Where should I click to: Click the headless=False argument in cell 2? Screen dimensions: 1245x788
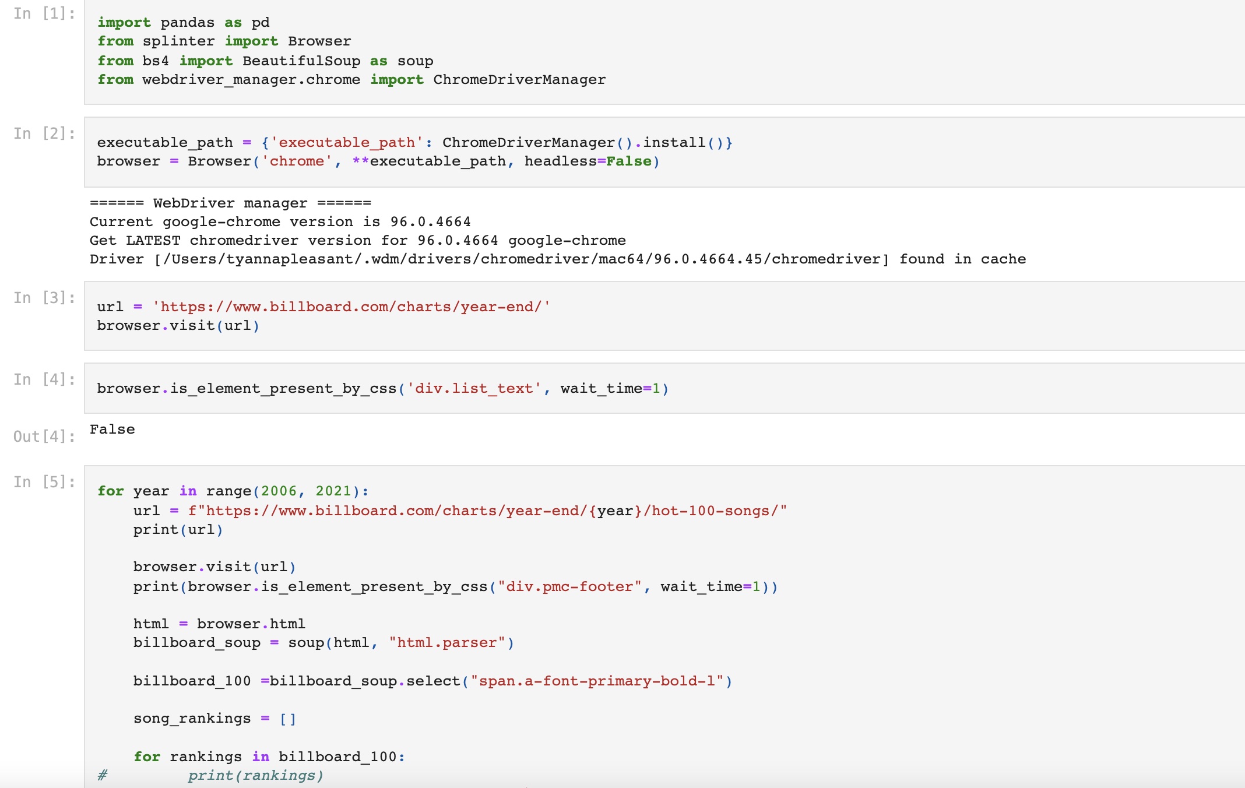pyautogui.click(x=588, y=161)
